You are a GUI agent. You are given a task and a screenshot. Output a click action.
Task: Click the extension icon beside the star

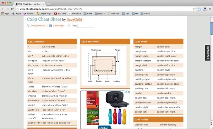pyautogui.click(x=200, y=9)
